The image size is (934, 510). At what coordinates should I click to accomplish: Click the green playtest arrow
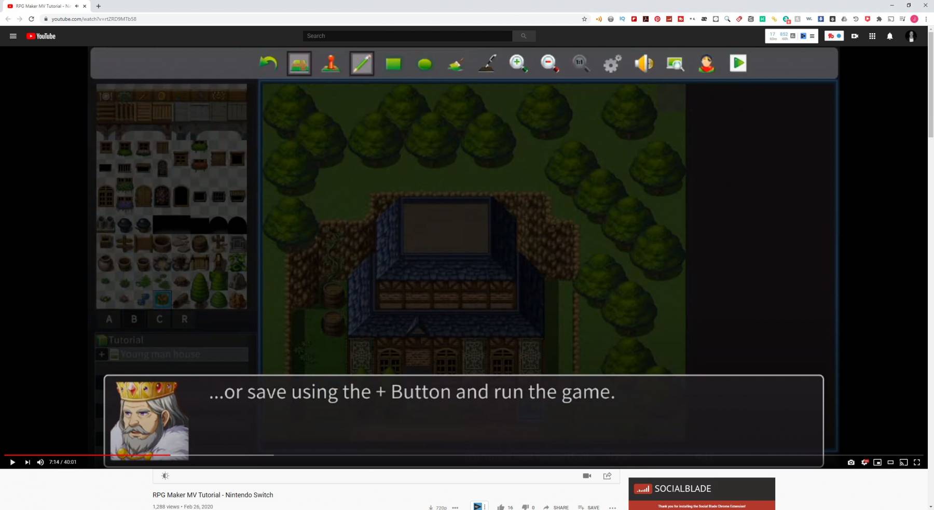[x=738, y=63]
